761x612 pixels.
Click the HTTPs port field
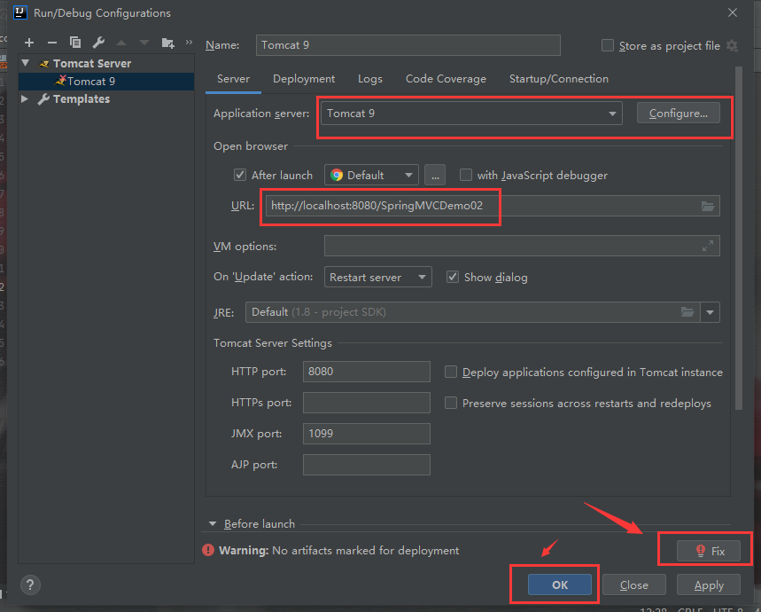tap(367, 403)
